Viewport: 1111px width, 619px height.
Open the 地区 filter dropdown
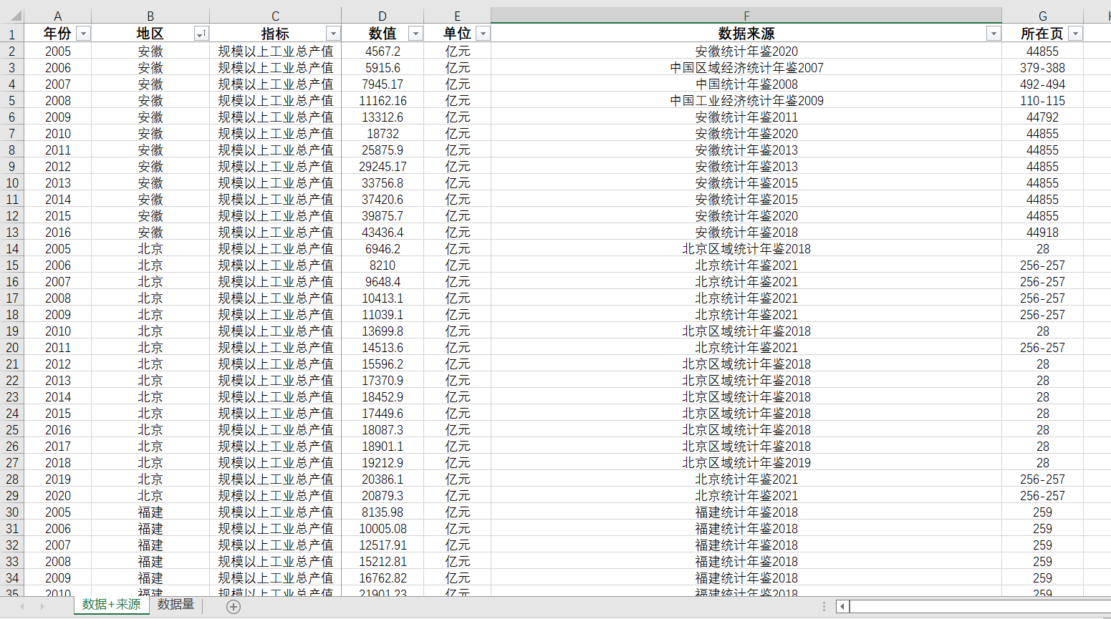pos(201,34)
